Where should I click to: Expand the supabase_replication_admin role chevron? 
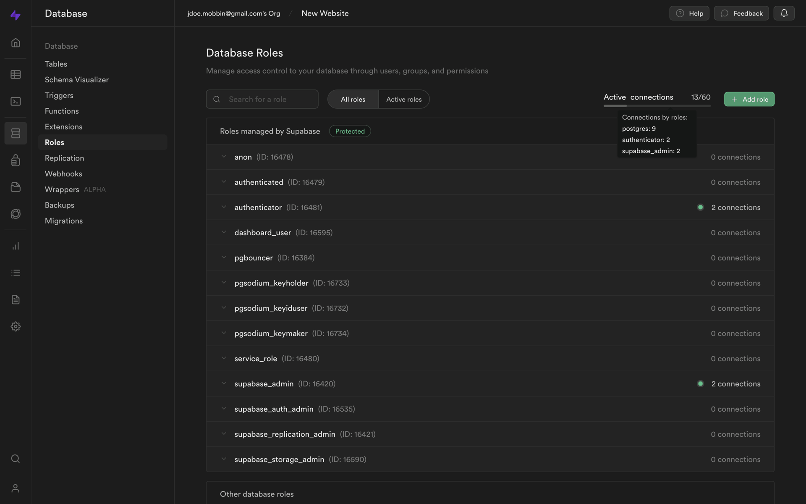[x=224, y=434]
